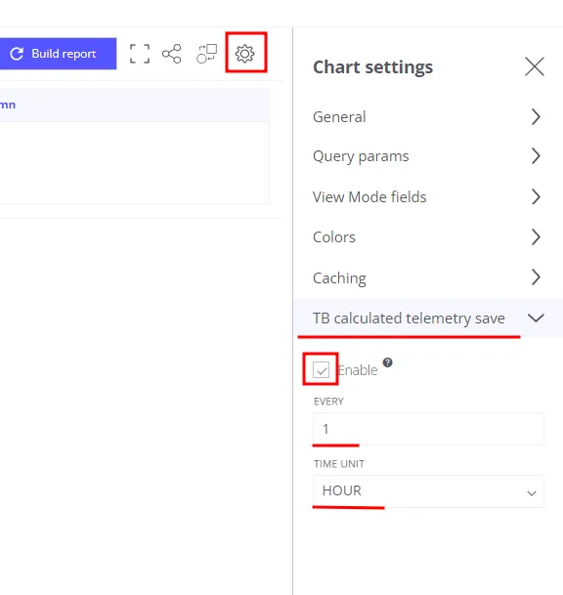Close the Chart settings panel
Screen dimensions: 563x595
pyautogui.click(x=535, y=66)
